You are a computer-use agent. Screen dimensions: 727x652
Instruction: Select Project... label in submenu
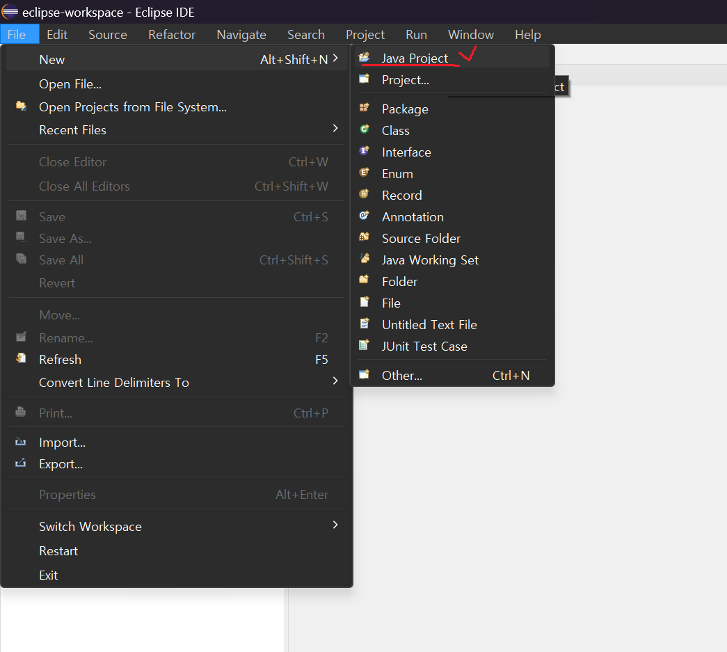[x=406, y=80]
